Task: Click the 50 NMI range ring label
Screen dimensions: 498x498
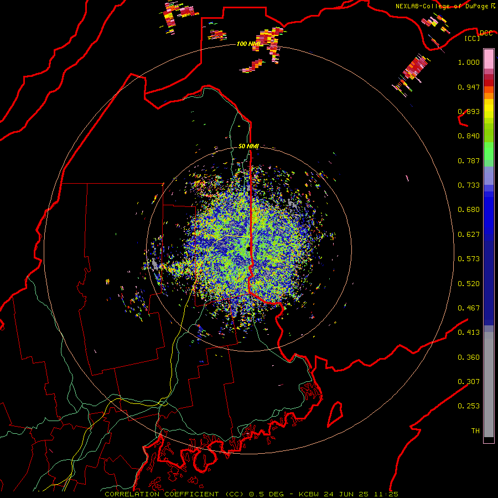Action: [248, 147]
